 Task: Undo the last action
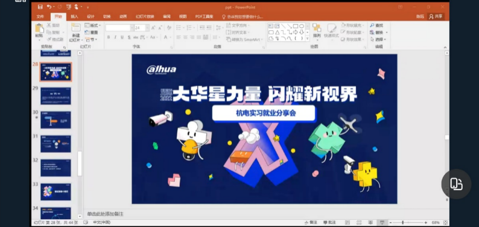49,7
